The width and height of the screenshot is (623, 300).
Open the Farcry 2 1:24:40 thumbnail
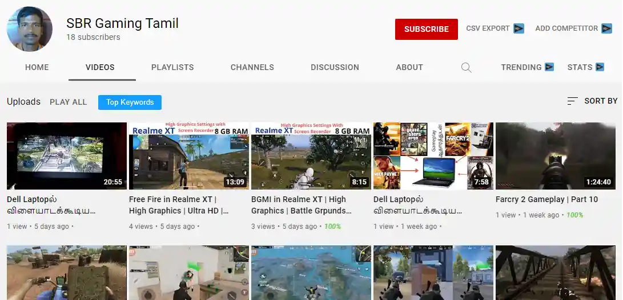(556, 156)
